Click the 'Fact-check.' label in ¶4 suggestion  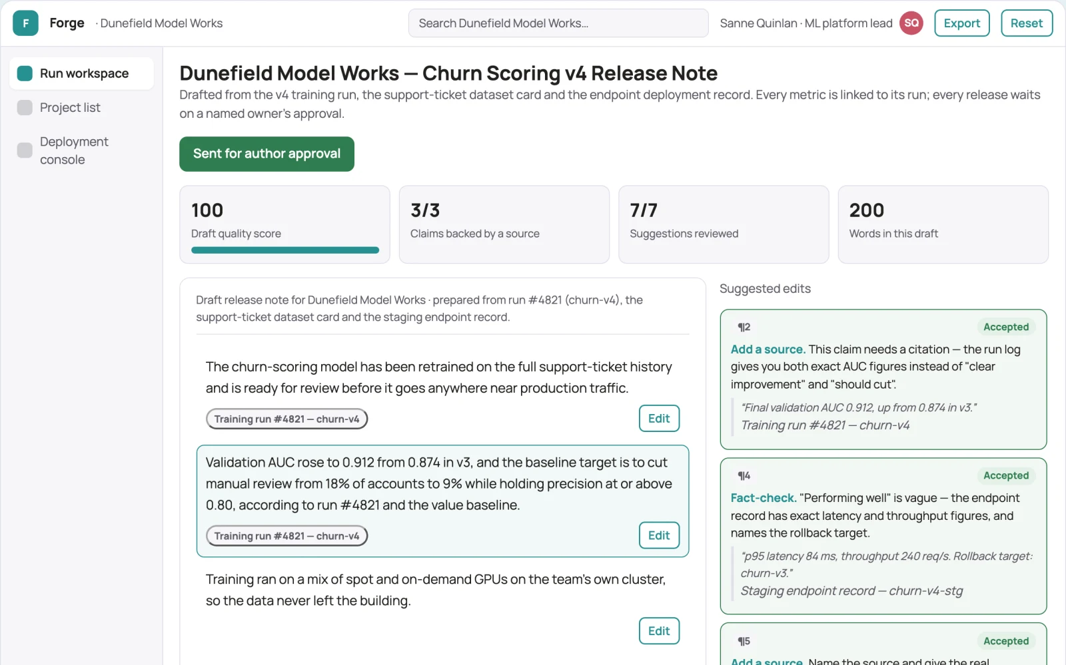point(764,498)
